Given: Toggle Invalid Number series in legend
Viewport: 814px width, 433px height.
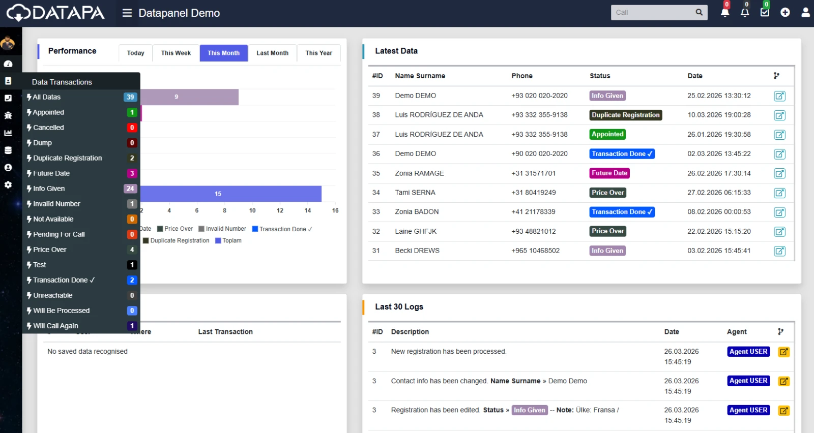Looking at the screenshot, I should point(222,229).
